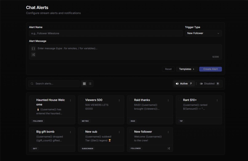Click the RAID tag on Raid thanks
This screenshot has height=161, width=248.
pos(133,121)
